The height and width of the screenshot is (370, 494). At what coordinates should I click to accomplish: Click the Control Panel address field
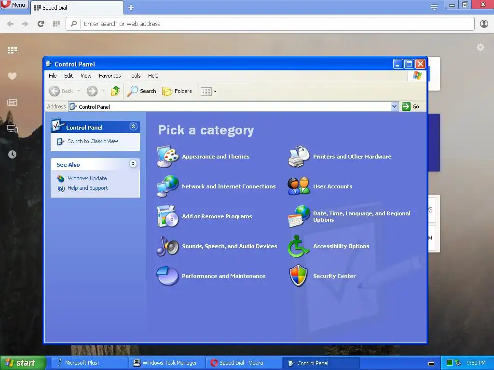coord(233,106)
